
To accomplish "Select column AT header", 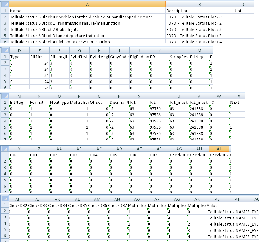I will [x=237, y=199].
